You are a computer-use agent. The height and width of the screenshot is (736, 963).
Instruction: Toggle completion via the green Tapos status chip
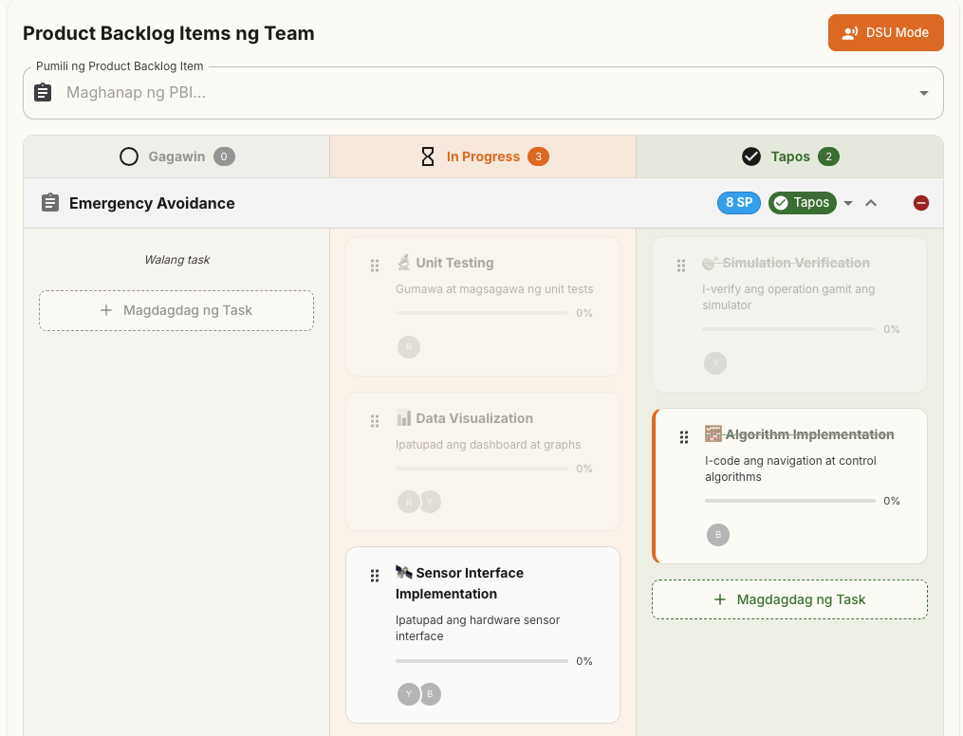pyautogui.click(x=802, y=202)
